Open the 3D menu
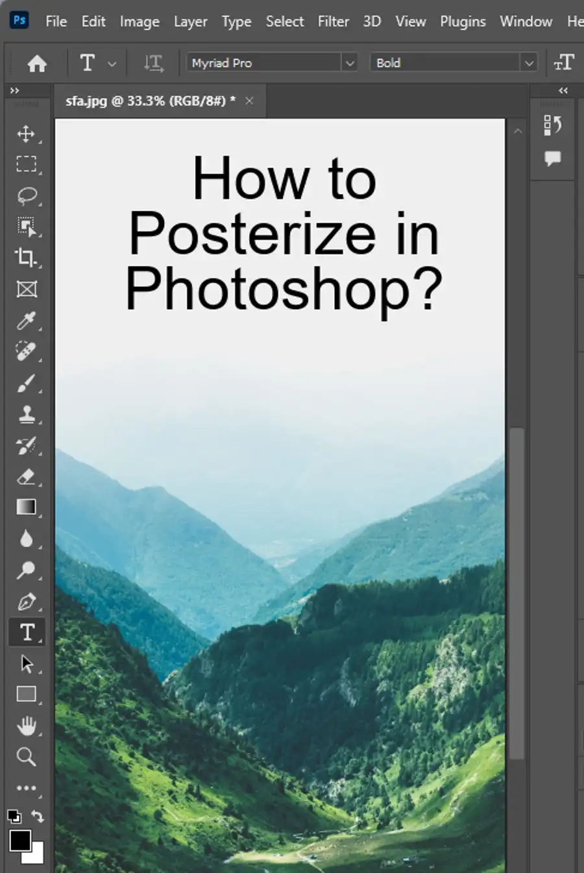 372,21
